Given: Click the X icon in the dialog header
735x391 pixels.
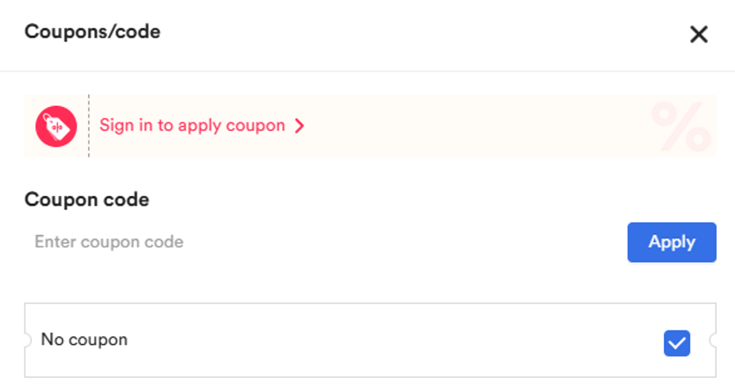Looking at the screenshot, I should click(698, 34).
